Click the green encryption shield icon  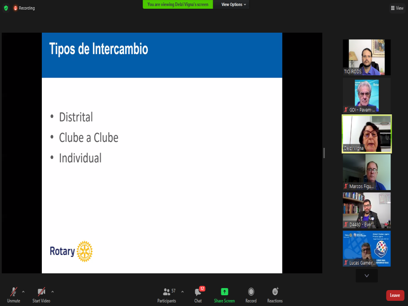6,8
